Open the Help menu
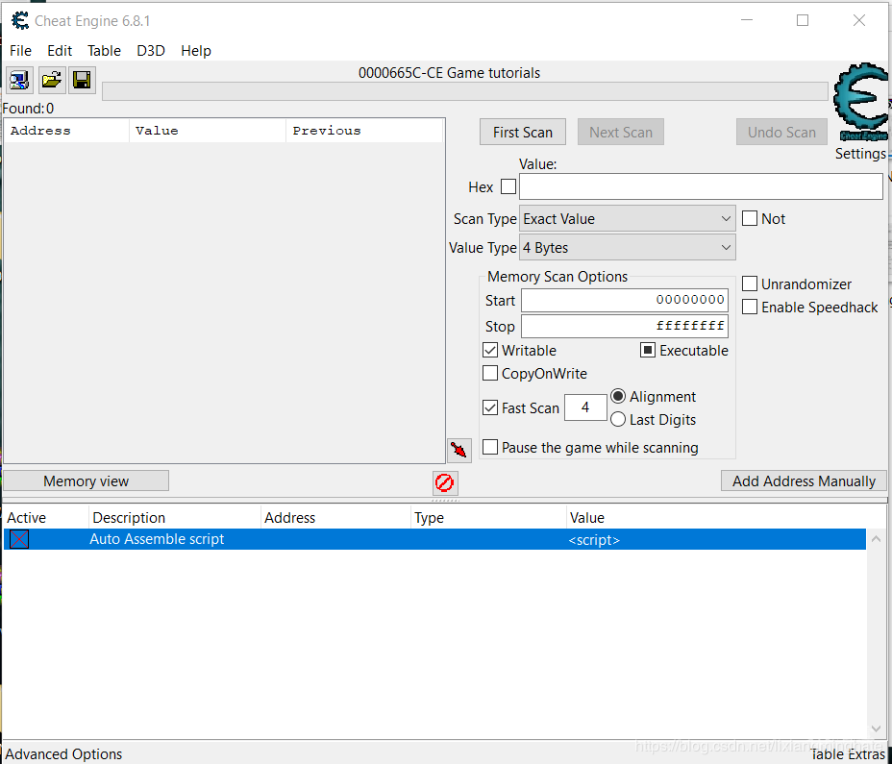 [x=196, y=51]
